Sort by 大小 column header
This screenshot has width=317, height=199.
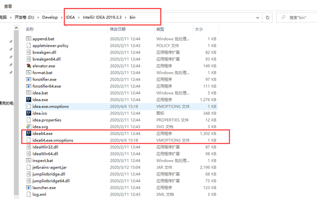(x=199, y=29)
